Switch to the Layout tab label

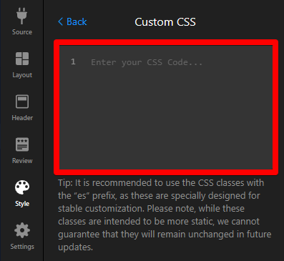tap(22, 75)
